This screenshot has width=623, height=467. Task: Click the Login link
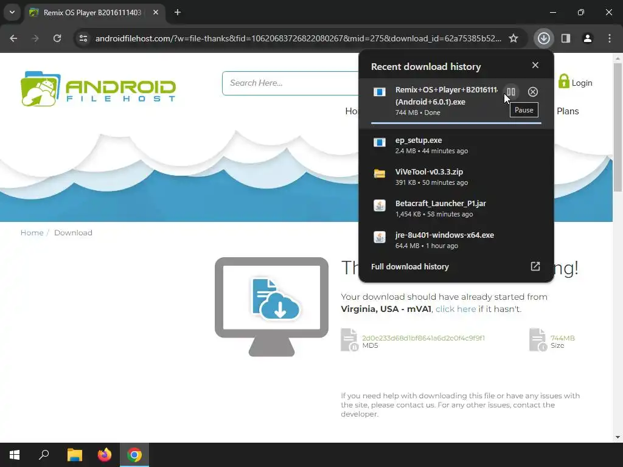pos(582,83)
